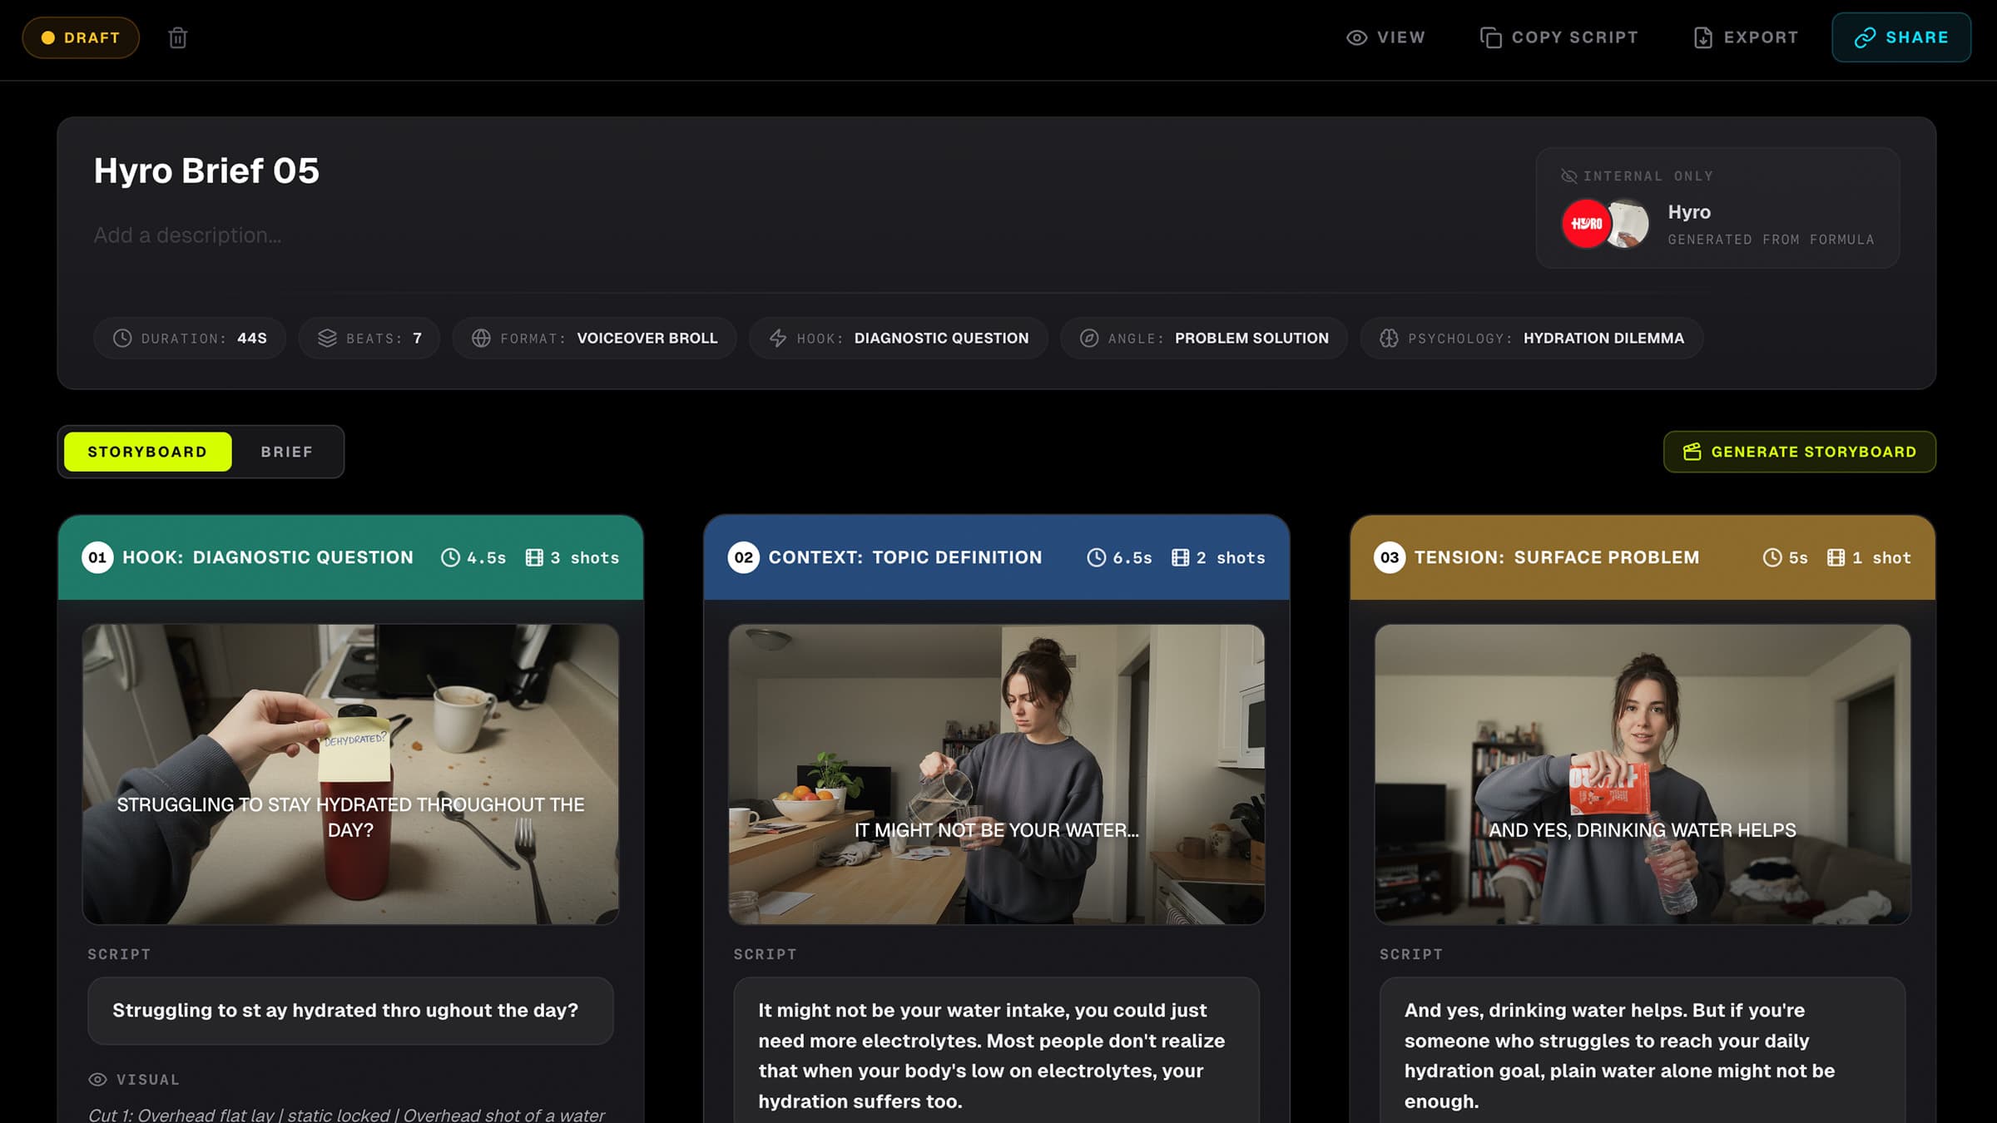Click the Generate Storyboard button

pos(1799,452)
